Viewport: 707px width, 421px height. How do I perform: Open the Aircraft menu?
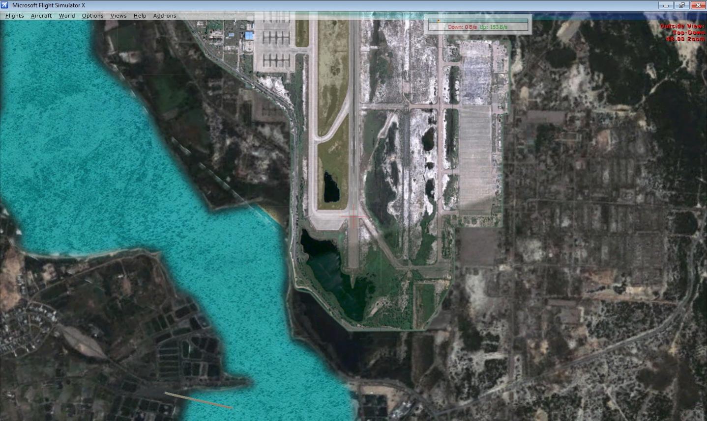[41, 16]
